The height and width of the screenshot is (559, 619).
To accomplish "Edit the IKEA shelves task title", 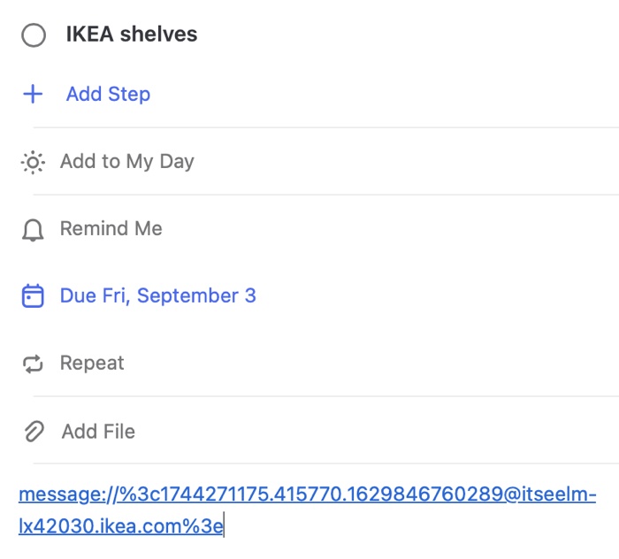I will coord(132,35).
